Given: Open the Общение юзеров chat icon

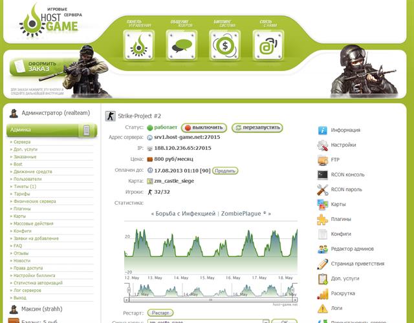Looking at the screenshot, I should [182, 46].
